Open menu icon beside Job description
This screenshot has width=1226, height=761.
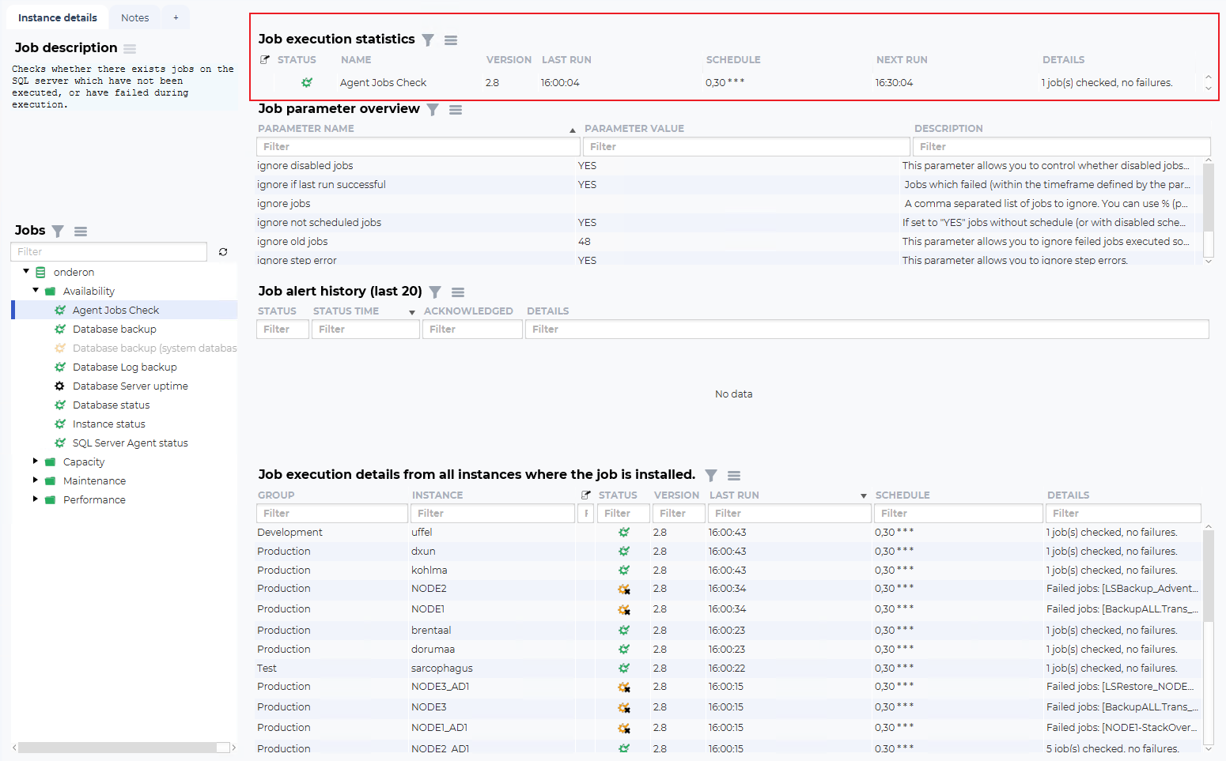coord(130,49)
